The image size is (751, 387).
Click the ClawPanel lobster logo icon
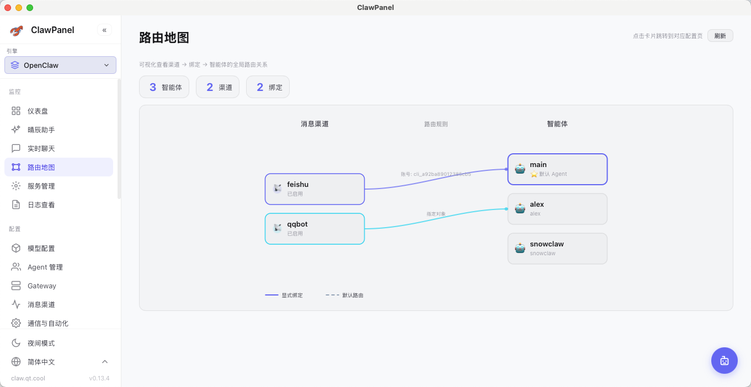coord(17,30)
